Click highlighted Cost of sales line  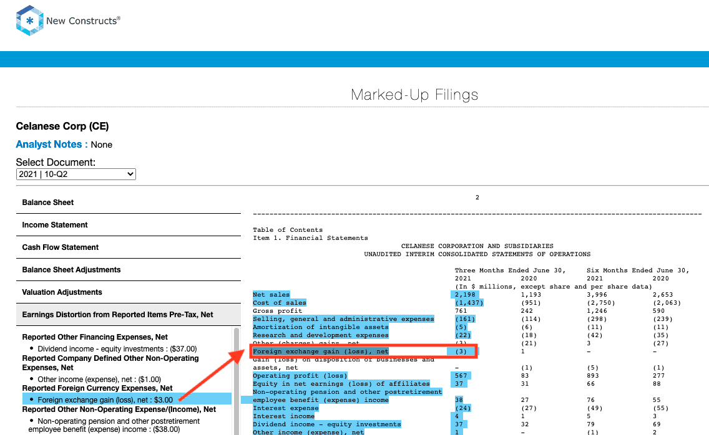click(x=279, y=303)
